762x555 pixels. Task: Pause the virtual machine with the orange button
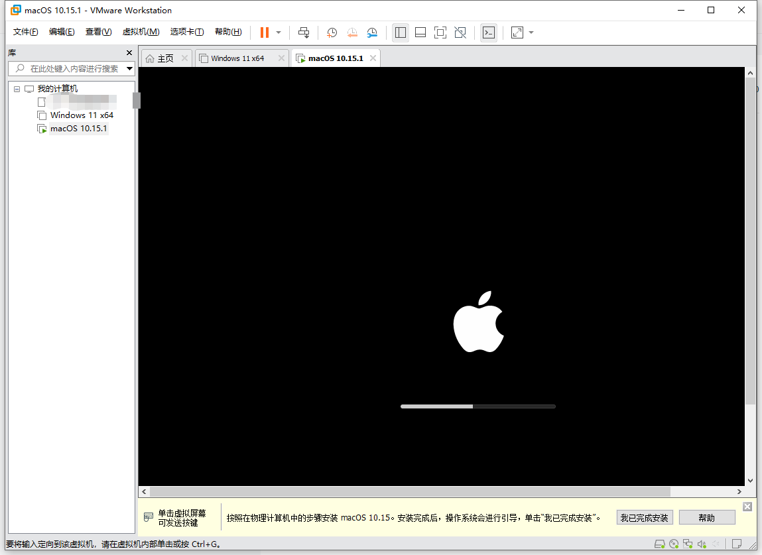265,32
